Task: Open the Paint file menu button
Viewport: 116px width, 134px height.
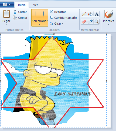Action: pyautogui.click(x=7, y=4)
